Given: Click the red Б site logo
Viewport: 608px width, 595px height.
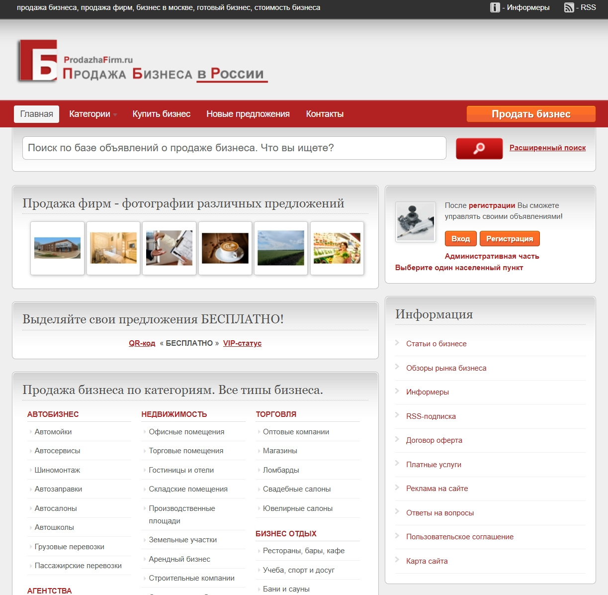Looking at the screenshot, I should pyautogui.click(x=37, y=61).
